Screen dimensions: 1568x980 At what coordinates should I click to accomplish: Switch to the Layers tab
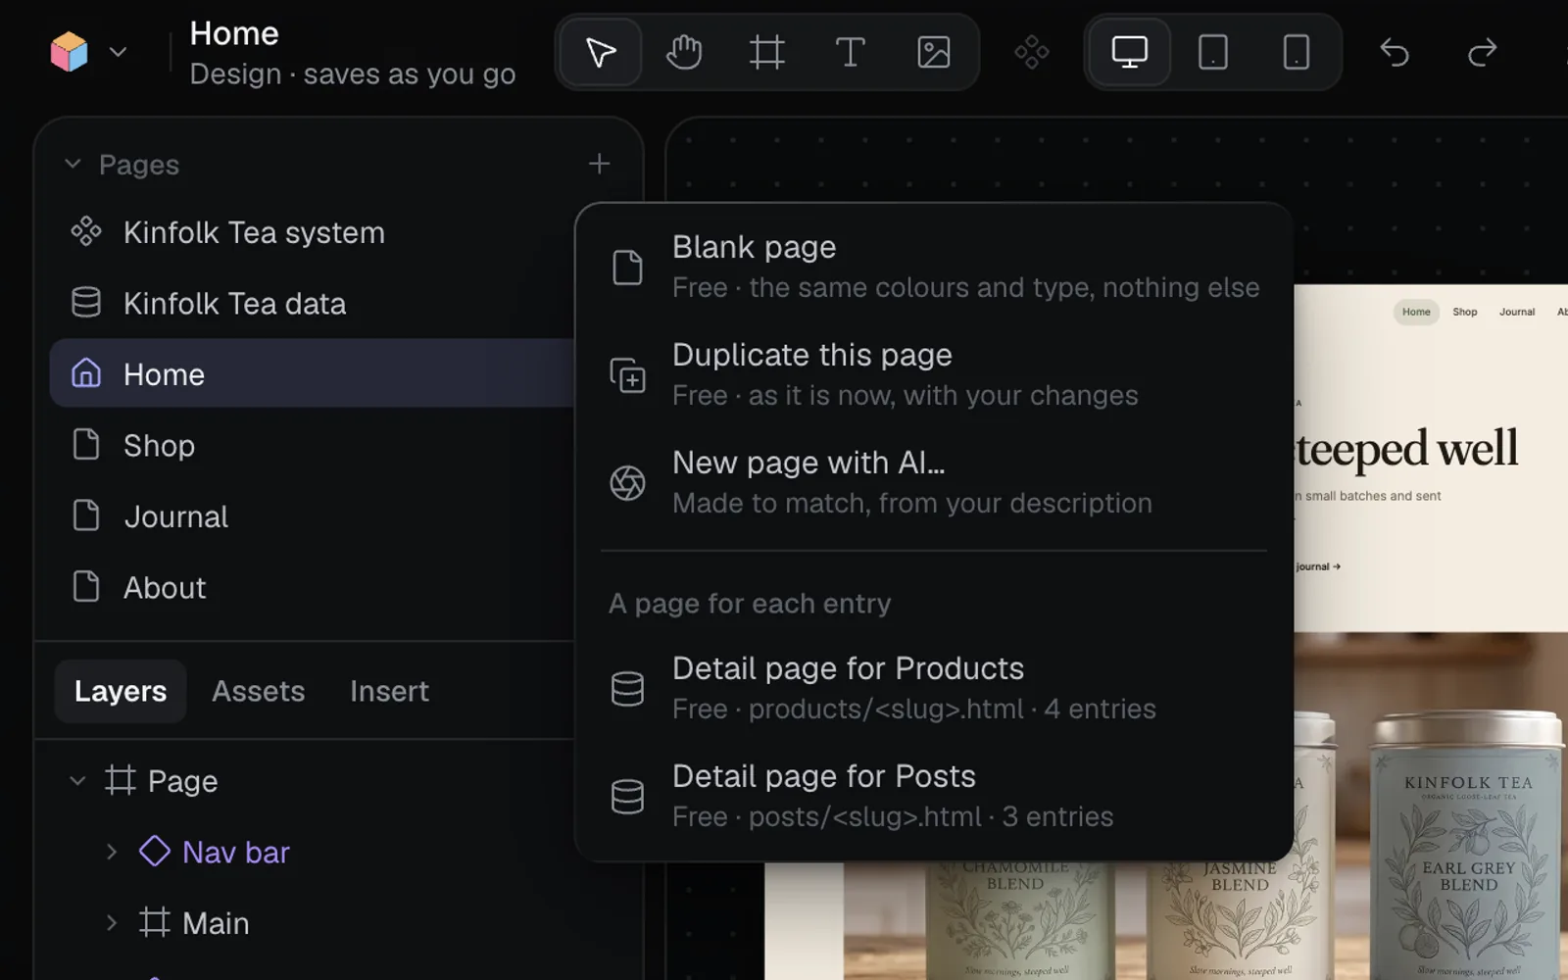121,691
